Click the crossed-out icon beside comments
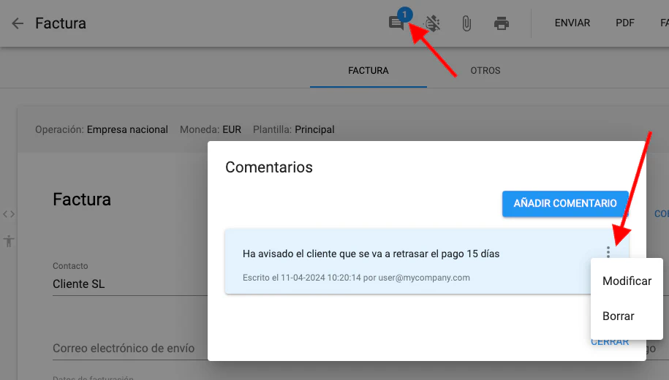This screenshot has width=669, height=380. pyautogui.click(x=433, y=23)
